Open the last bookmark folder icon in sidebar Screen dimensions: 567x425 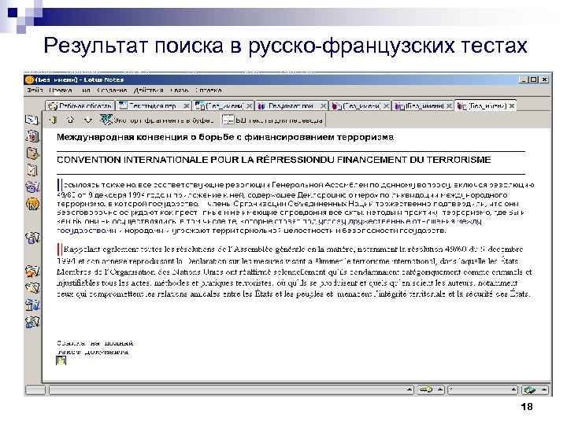[x=32, y=322]
